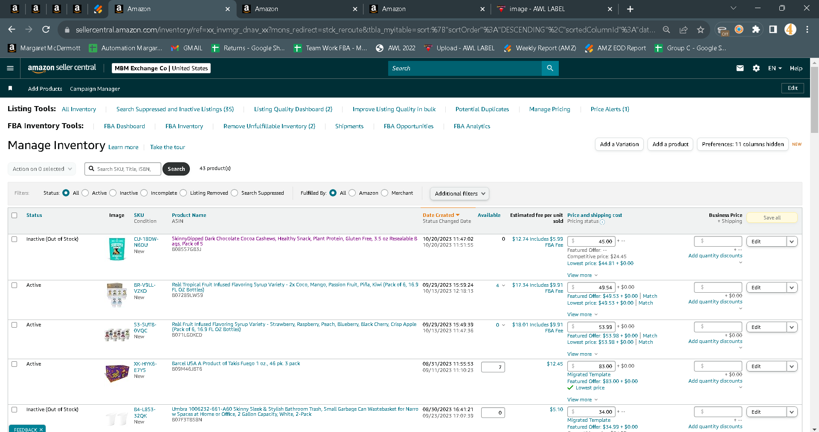The height and width of the screenshot is (432, 819).
Task: Share this page using the share icon
Action: (683, 29)
